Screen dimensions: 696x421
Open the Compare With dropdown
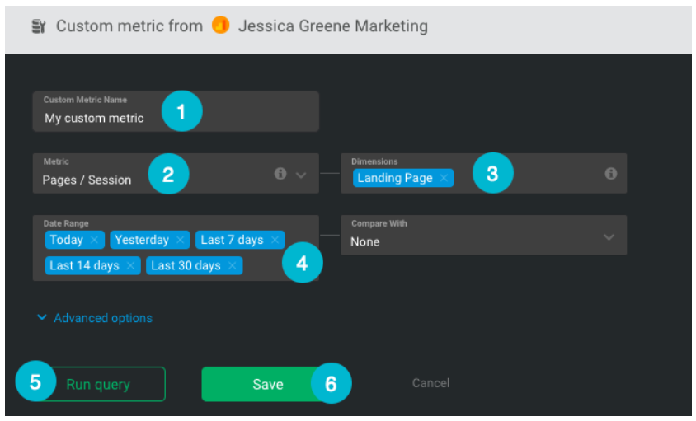(x=609, y=237)
